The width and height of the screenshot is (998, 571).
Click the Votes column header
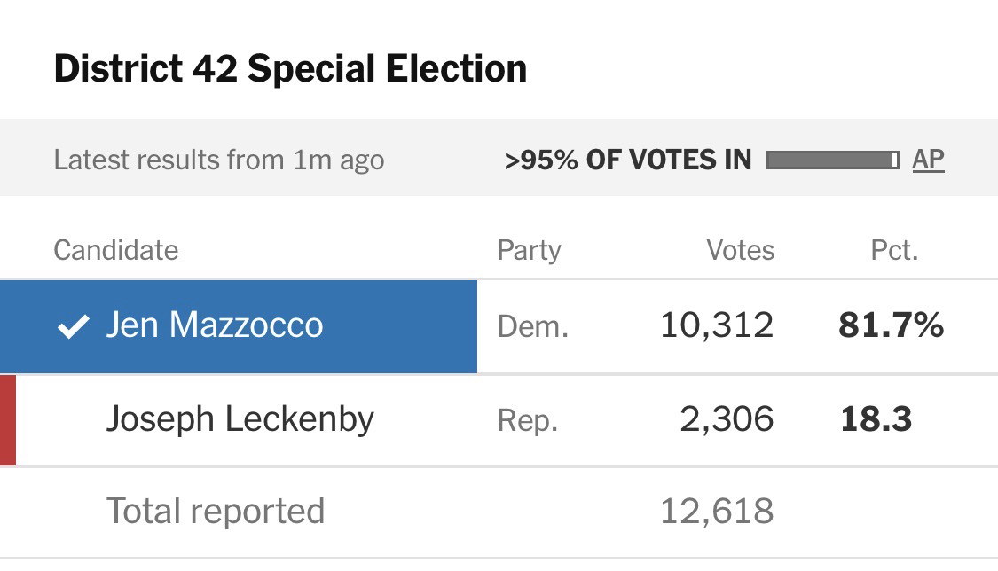tap(740, 250)
